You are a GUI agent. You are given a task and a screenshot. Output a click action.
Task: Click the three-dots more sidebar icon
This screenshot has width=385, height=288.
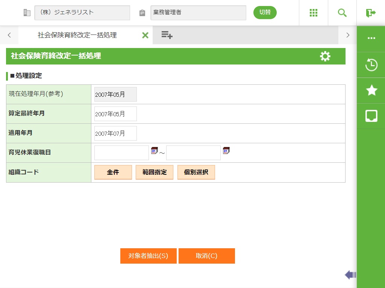point(371,39)
